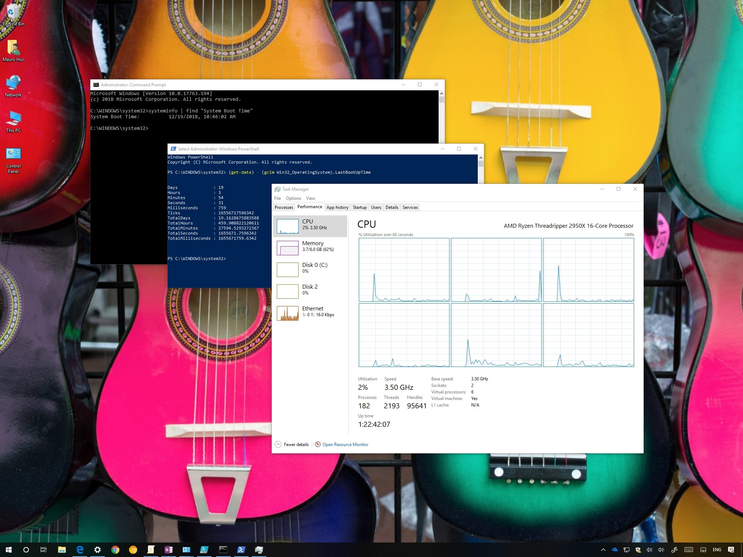
Task: Click scroll-up arrow in PowerShell window
Action: [x=481, y=158]
